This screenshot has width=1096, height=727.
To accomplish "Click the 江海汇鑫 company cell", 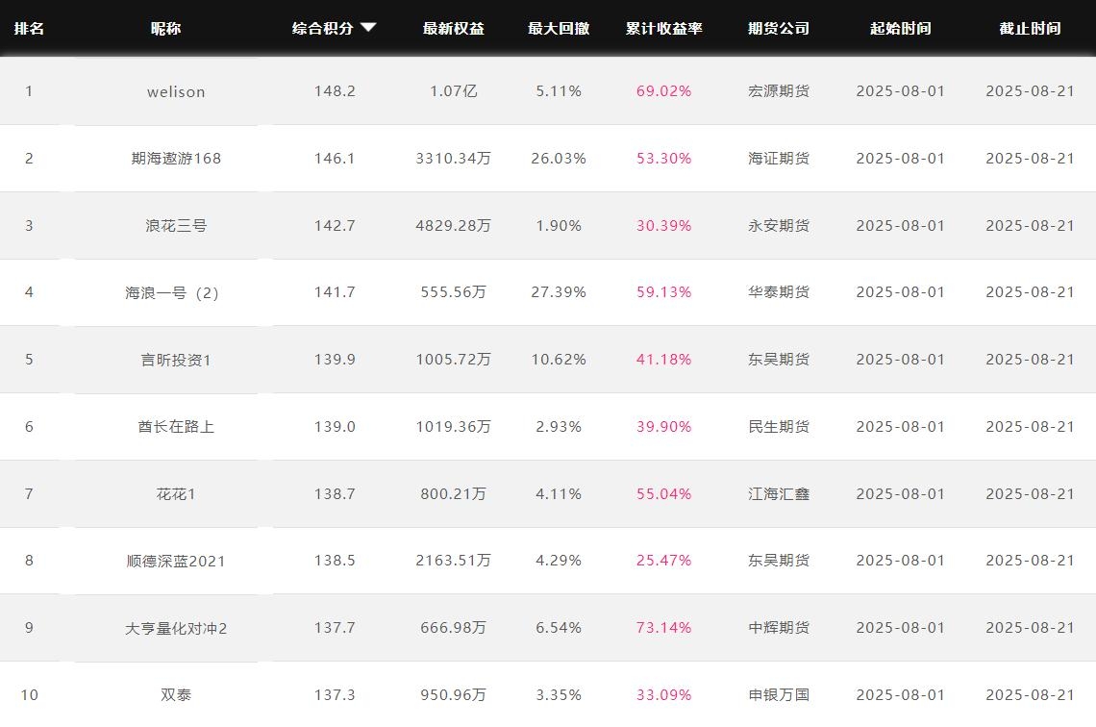I will [779, 493].
